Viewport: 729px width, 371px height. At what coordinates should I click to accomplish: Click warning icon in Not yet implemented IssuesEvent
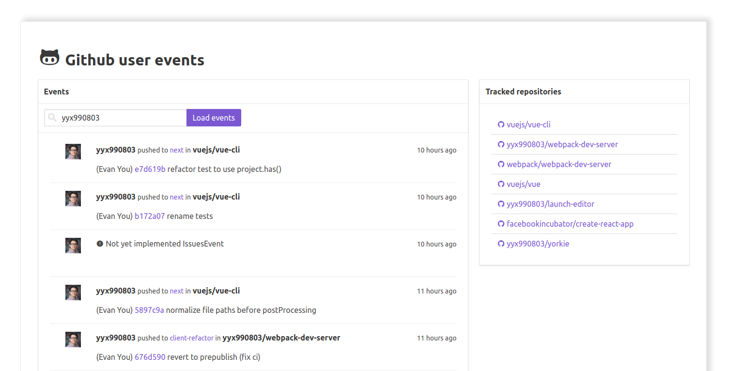(x=100, y=244)
